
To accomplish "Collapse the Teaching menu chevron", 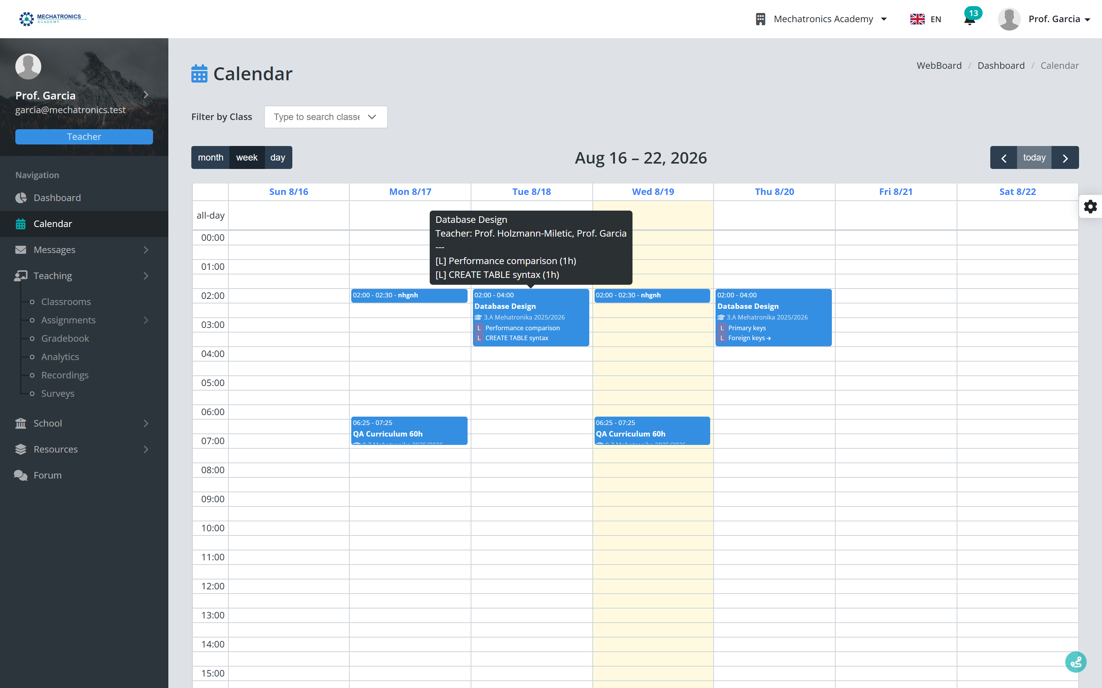I will point(146,276).
